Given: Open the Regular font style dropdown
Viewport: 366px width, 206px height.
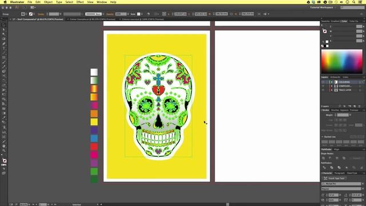Looking at the screenshot, I should pos(363,189).
